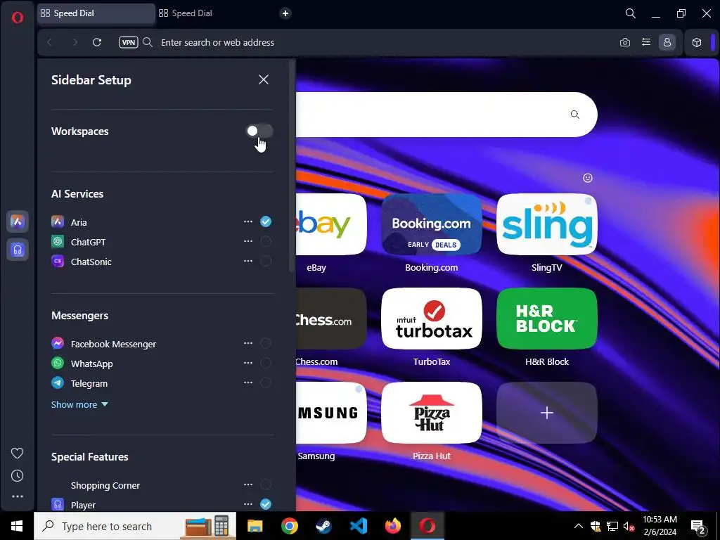
Task: Open a new tab with plus button
Action: pos(285,13)
